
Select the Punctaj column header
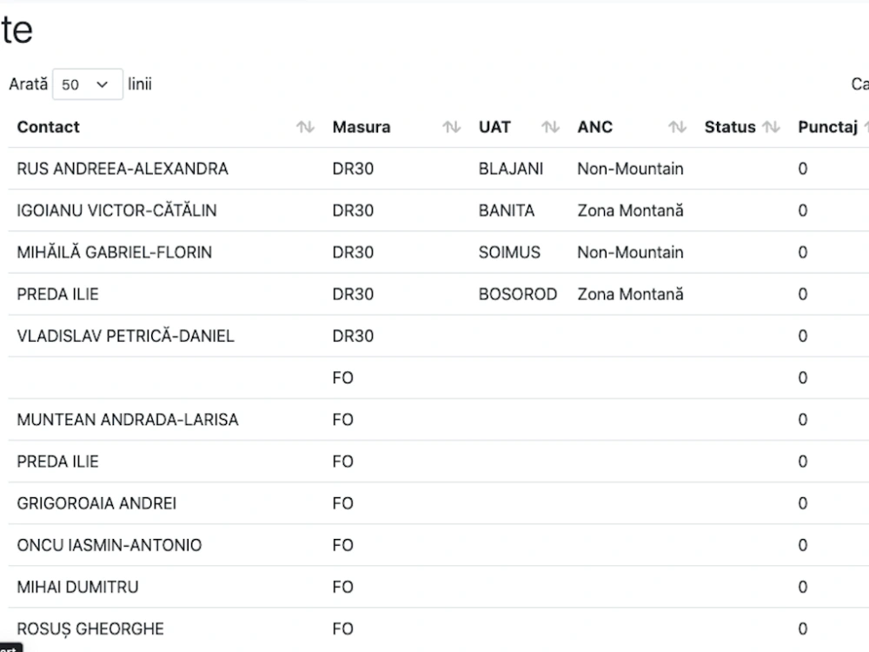coord(827,127)
